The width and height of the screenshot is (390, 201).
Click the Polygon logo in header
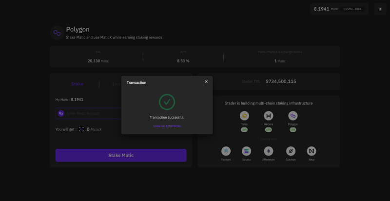coord(57,33)
